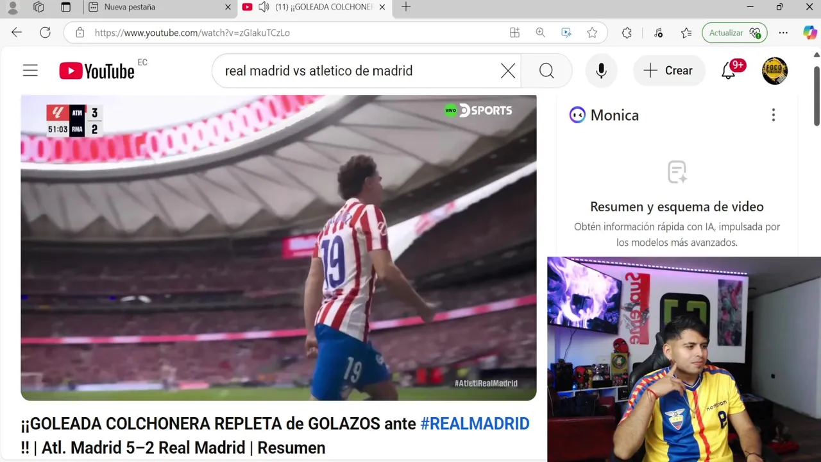Add this page to favorites star
821x462 pixels.
point(592,33)
